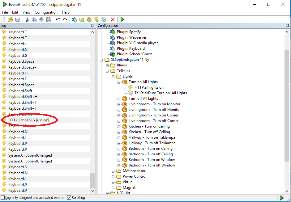Image resolution: width=291 pixels, height=202 pixels.
Task: Click the Add Macro gear toolbar icon
Action: coord(89,19)
